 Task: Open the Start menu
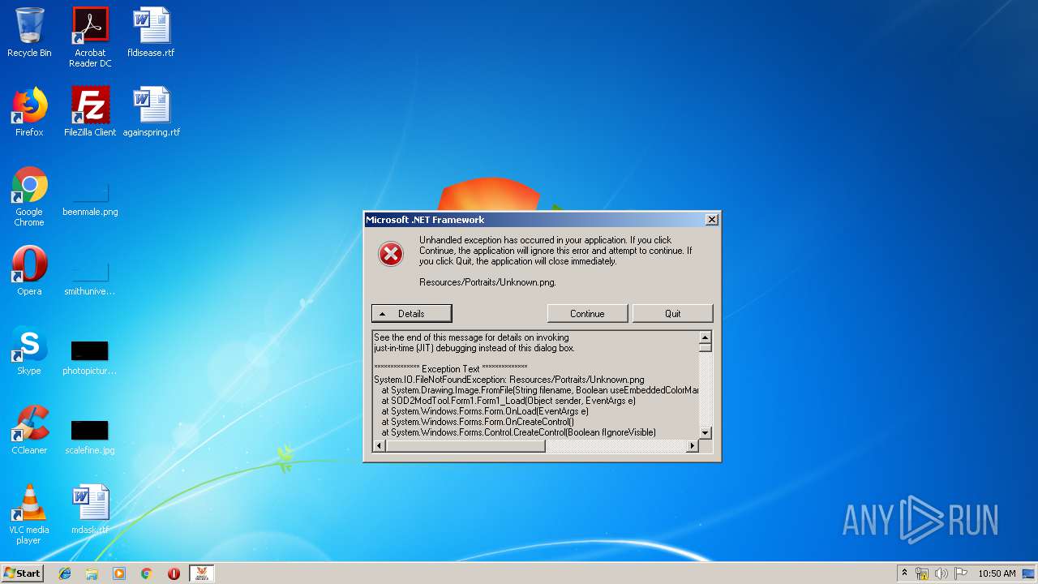click(22, 573)
